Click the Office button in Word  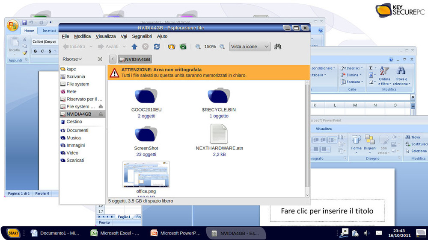tap(12, 26)
